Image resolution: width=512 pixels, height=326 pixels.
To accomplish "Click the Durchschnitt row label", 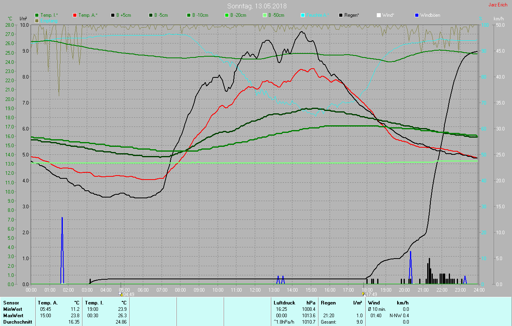I will [x=18, y=322].
